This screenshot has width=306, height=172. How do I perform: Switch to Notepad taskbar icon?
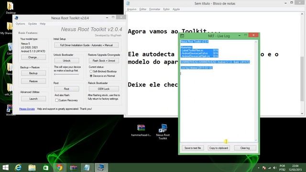coord(87,168)
